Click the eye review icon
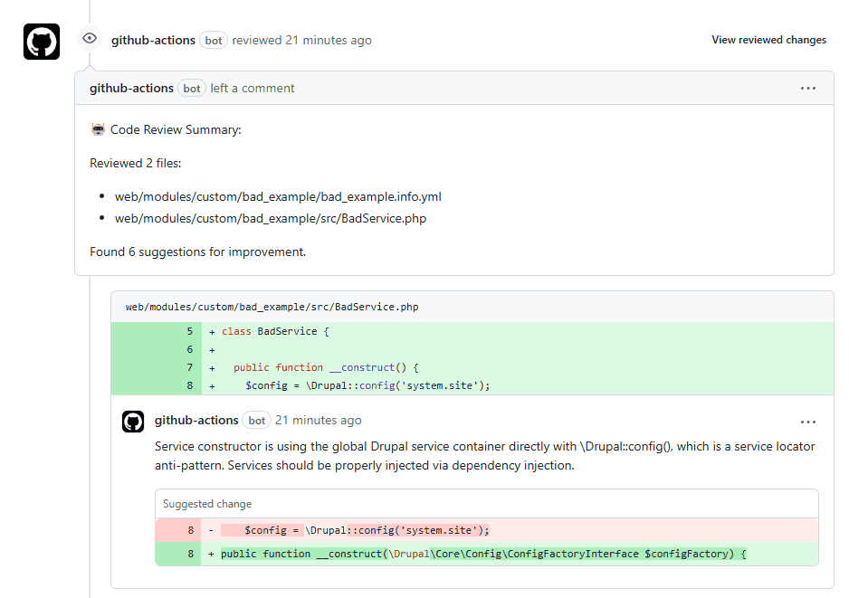This screenshot has height=598, width=849. pos(90,38)
